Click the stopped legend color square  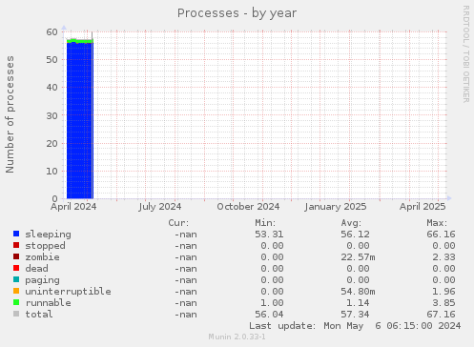coord(16,245)
